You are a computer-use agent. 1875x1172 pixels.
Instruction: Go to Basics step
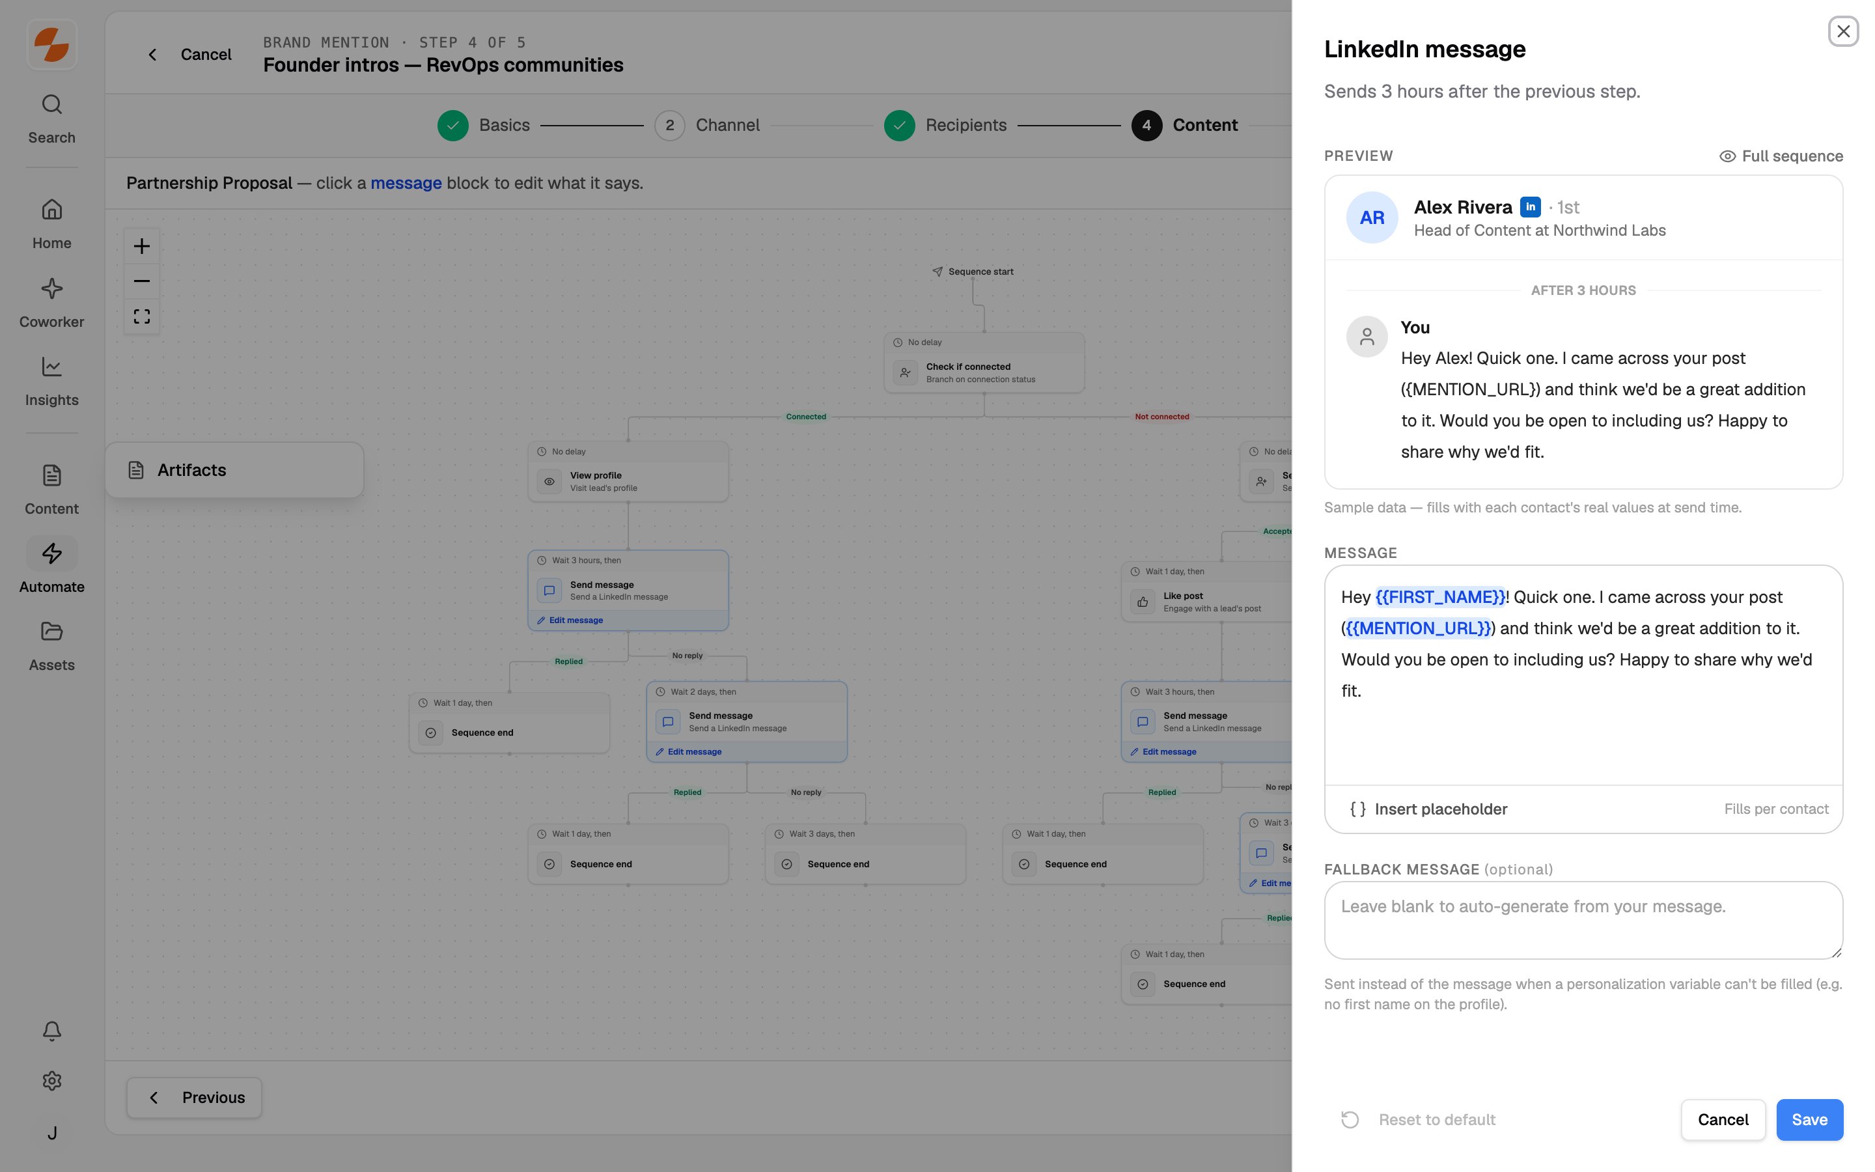pos(484,126)
